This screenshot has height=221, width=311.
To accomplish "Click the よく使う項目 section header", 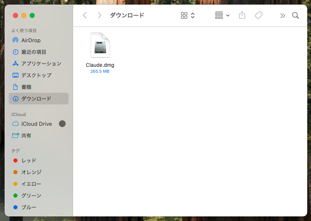I will click(x=24, y=30).
